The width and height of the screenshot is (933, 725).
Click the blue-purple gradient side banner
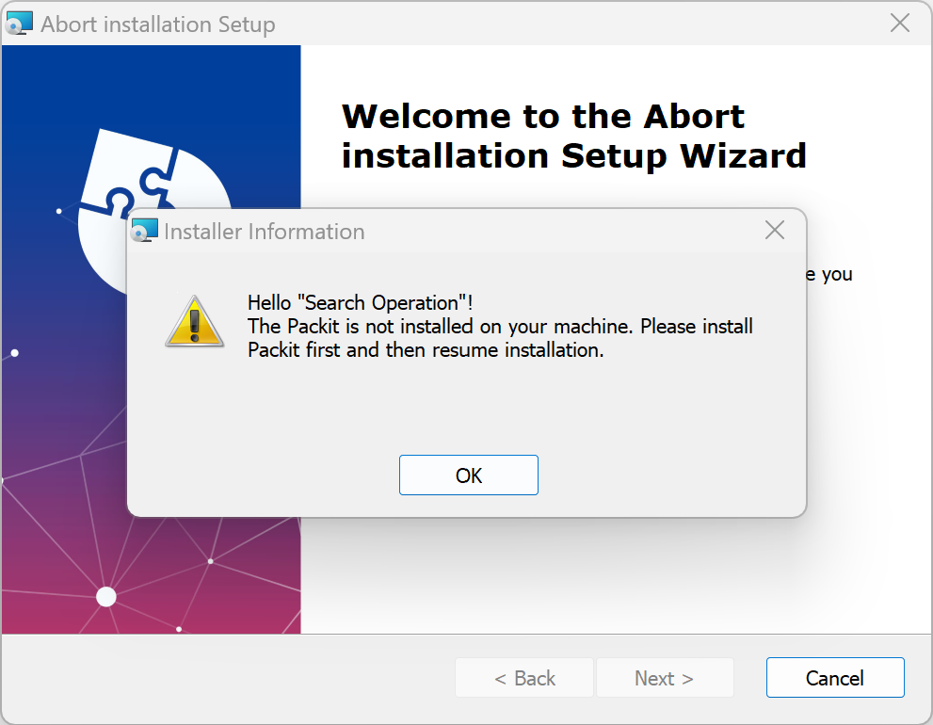point(152,339)
